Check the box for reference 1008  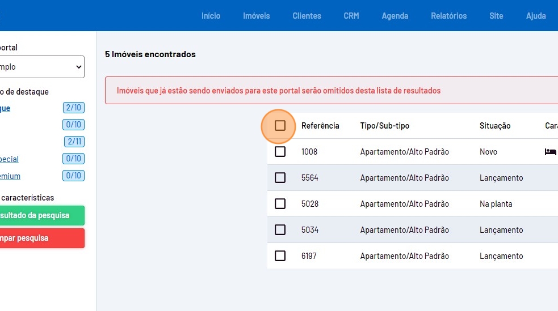click(x=280, y=152)
